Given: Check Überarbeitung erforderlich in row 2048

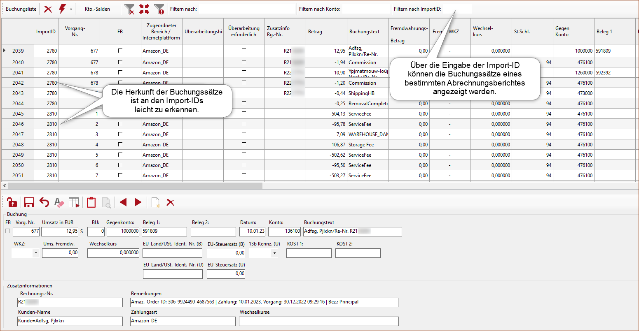Looking at the screenshot, I should coord(244,144).
